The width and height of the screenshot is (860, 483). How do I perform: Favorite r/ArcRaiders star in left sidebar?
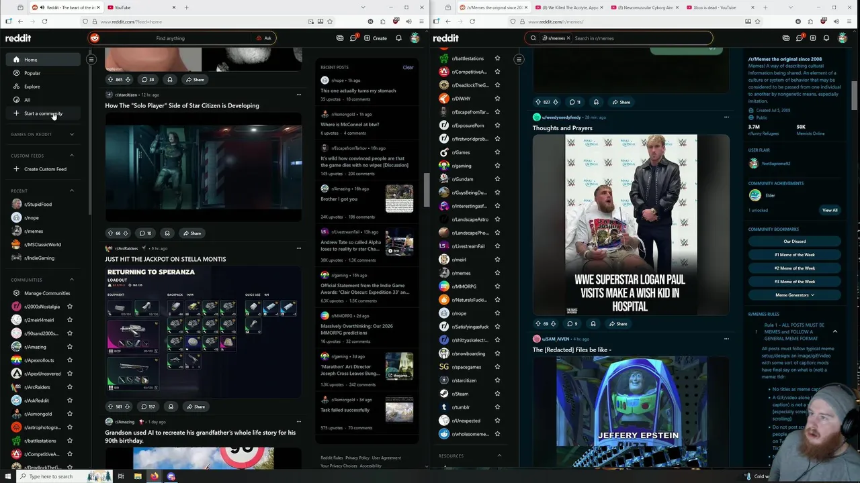(70, 387)
